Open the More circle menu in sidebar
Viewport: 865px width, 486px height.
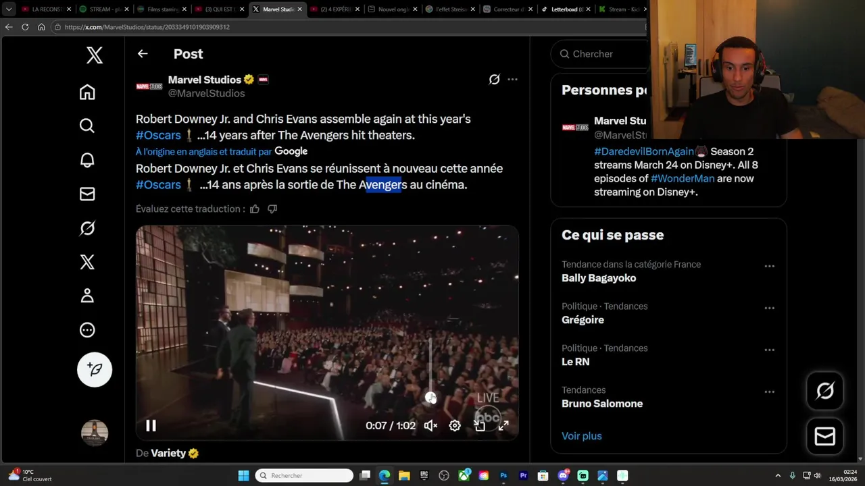click(x=87, y=330)
